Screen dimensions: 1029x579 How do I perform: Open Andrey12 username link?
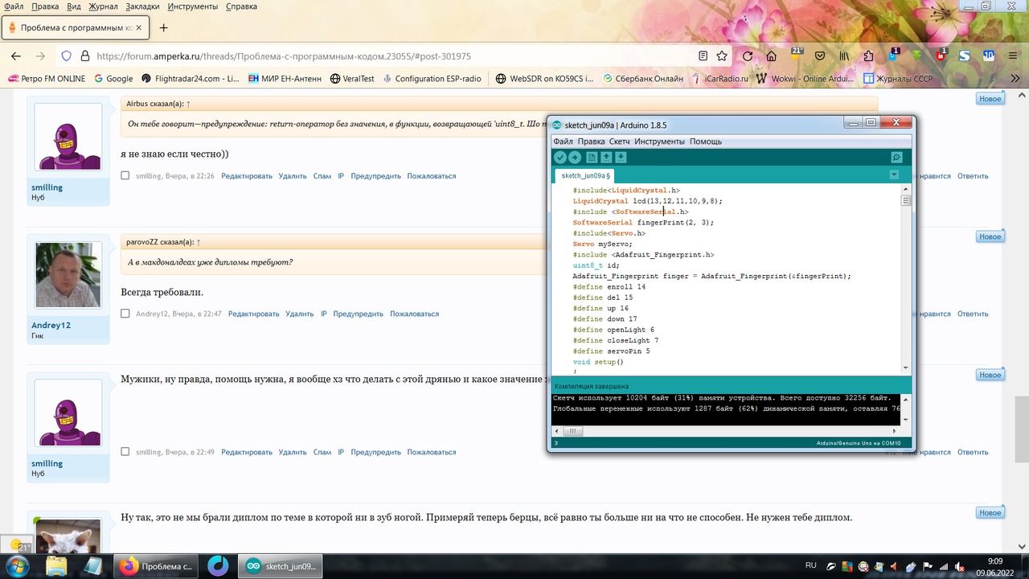[x=51, y=325]
